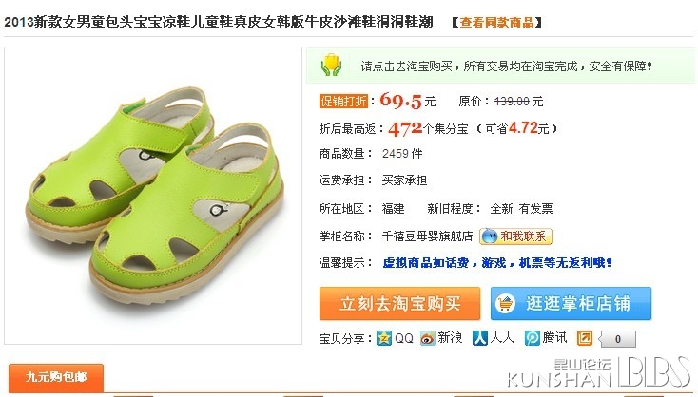Click the 新浪 share text
The width and height of the screenshot is (698, 397).
tap(450, 338)
